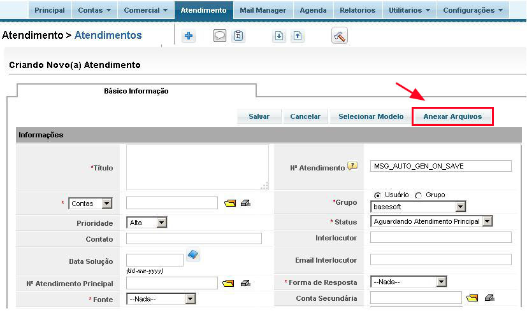Viewport: 527px width, 311px height.
Task: Open folder lookup icon for Contas field
Action: pos(230,204)
